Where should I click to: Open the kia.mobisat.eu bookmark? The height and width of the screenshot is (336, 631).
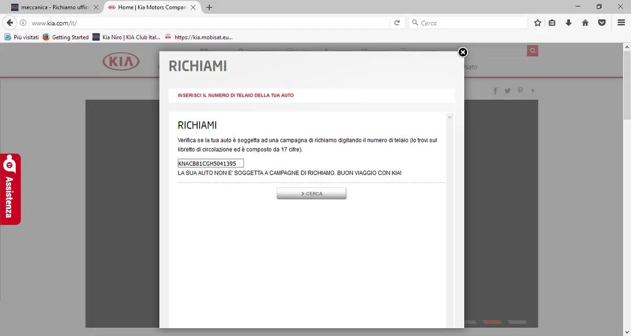(199, 37)
